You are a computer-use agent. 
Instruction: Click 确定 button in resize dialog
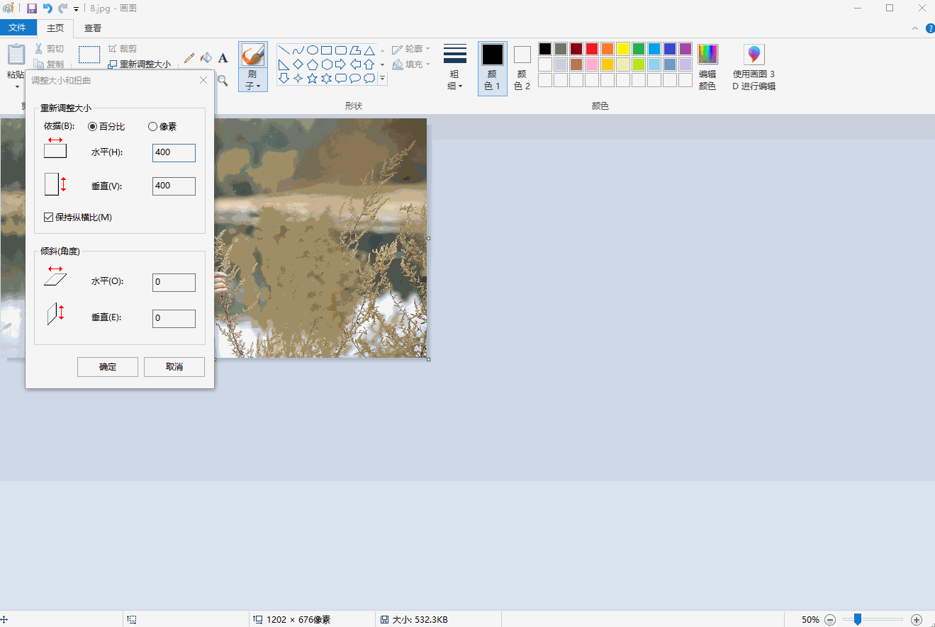[108, 367]
